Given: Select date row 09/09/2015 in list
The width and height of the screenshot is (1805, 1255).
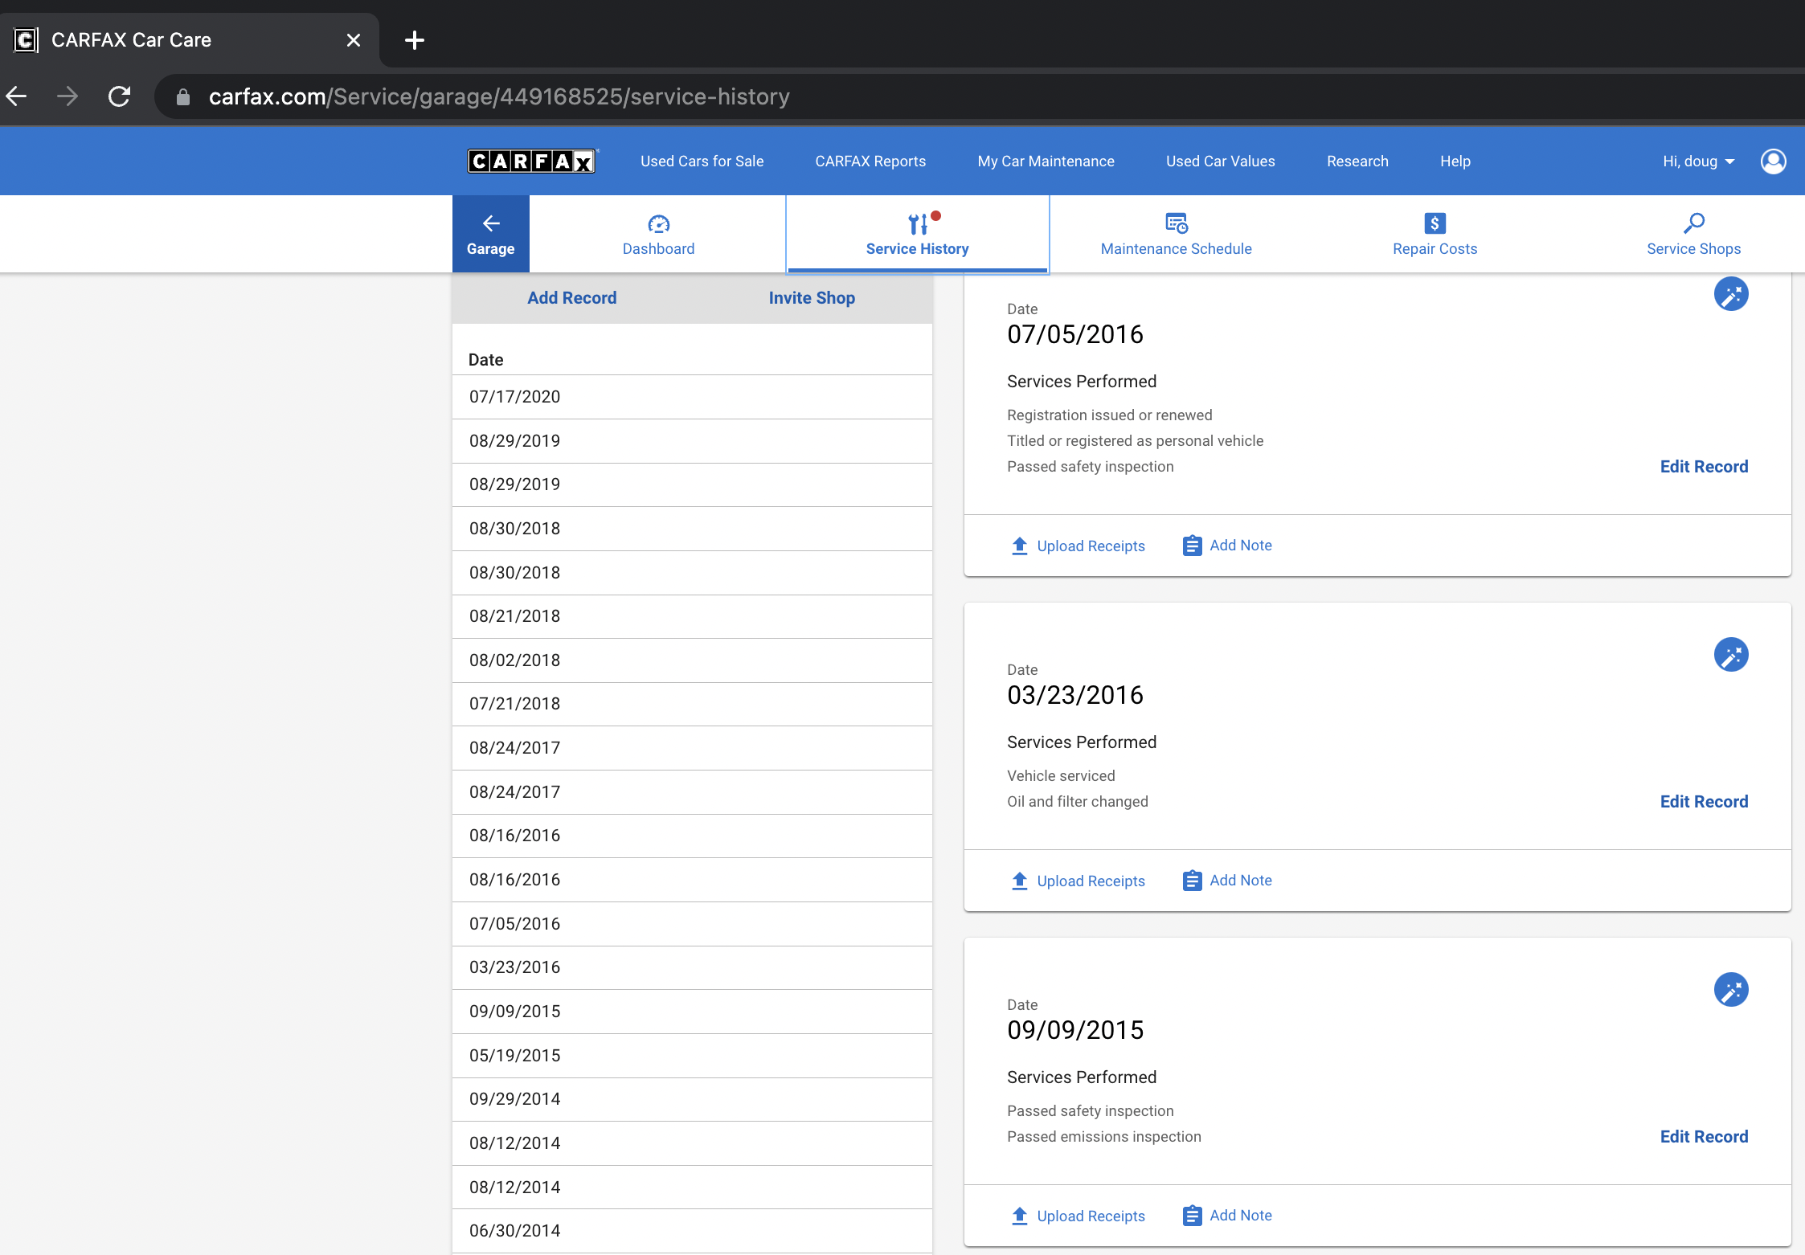Looking at the screenshot, I should tap(692, 1012).
